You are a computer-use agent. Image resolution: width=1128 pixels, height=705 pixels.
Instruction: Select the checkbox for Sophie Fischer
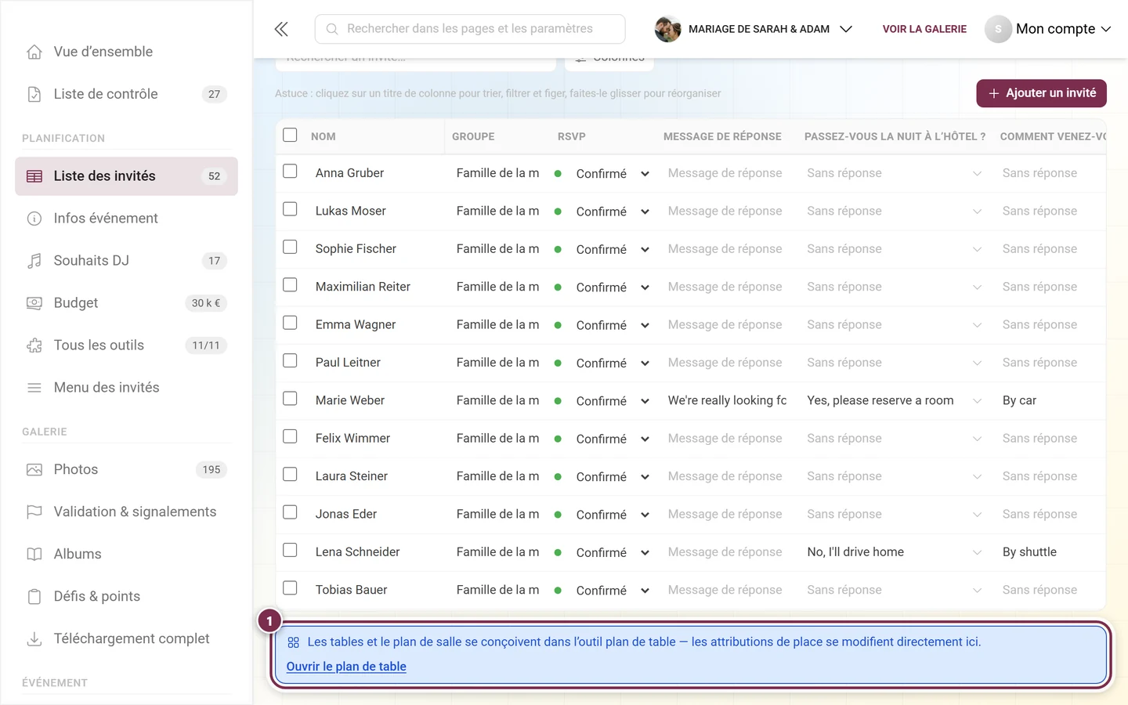(x=290, y=247)
